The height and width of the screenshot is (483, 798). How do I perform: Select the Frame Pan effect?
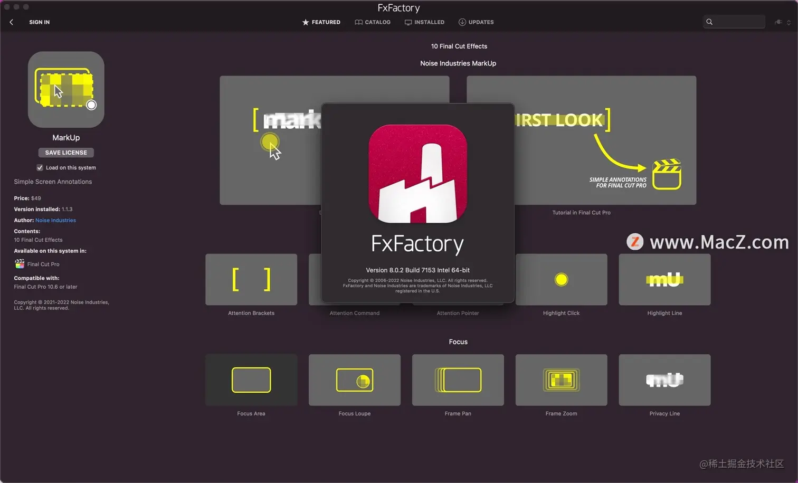(458, 380)
